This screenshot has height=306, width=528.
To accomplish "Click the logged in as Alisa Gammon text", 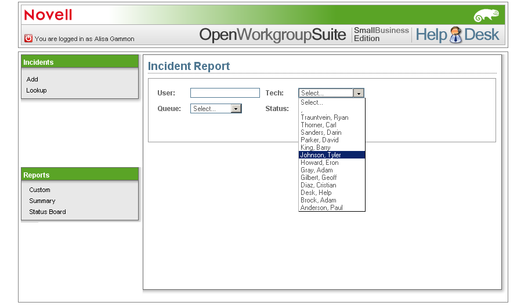I will click(85, 39).
